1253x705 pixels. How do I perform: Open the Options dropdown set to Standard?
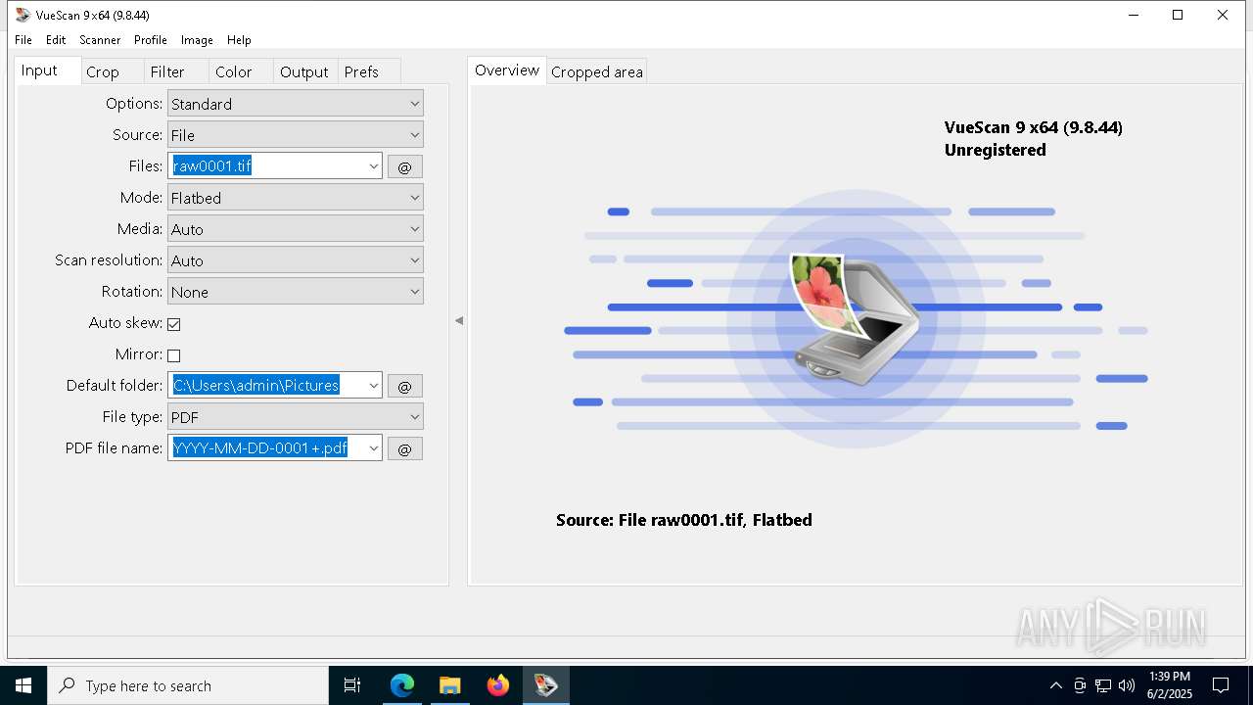pyautogui.click(x=295, y=104)
